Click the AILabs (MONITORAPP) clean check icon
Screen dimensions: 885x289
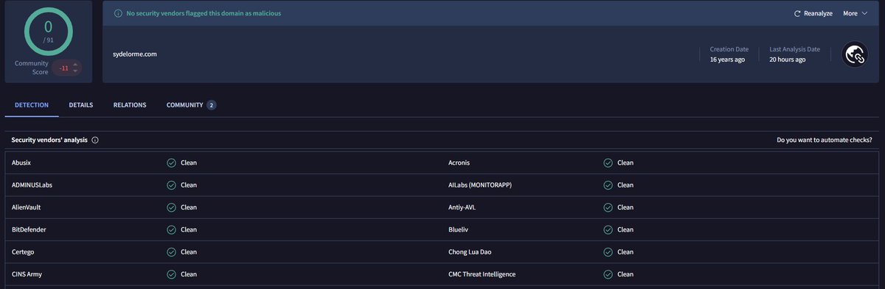pos(608,185)
